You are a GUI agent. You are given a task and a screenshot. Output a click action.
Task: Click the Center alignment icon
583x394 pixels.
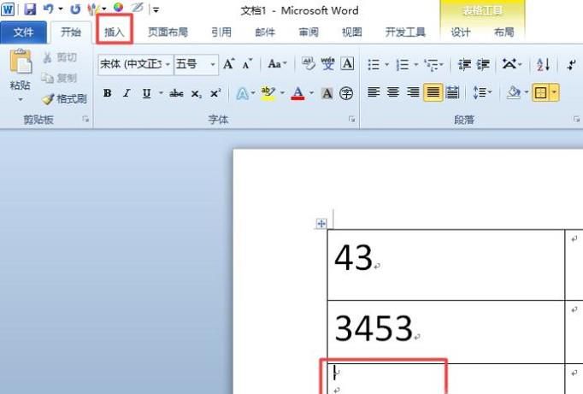(393, 91)
